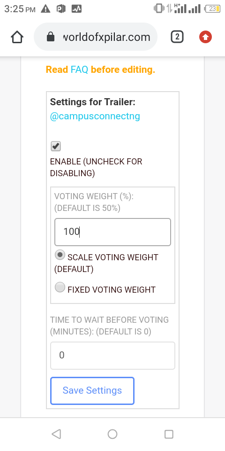
Task: Tap the Android back navigation button
Action: pyautogui.click(x=56, y=434)
